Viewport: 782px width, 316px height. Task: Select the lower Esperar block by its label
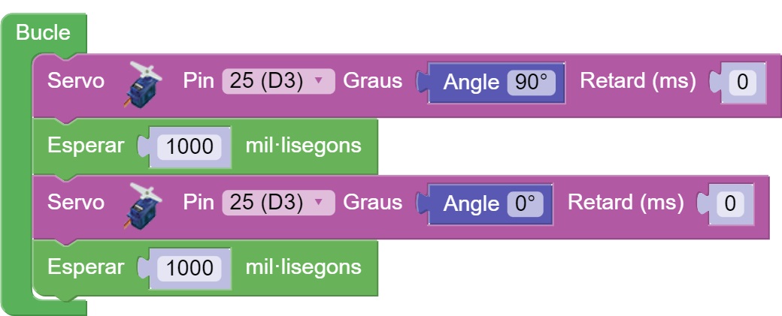(85, 267)
